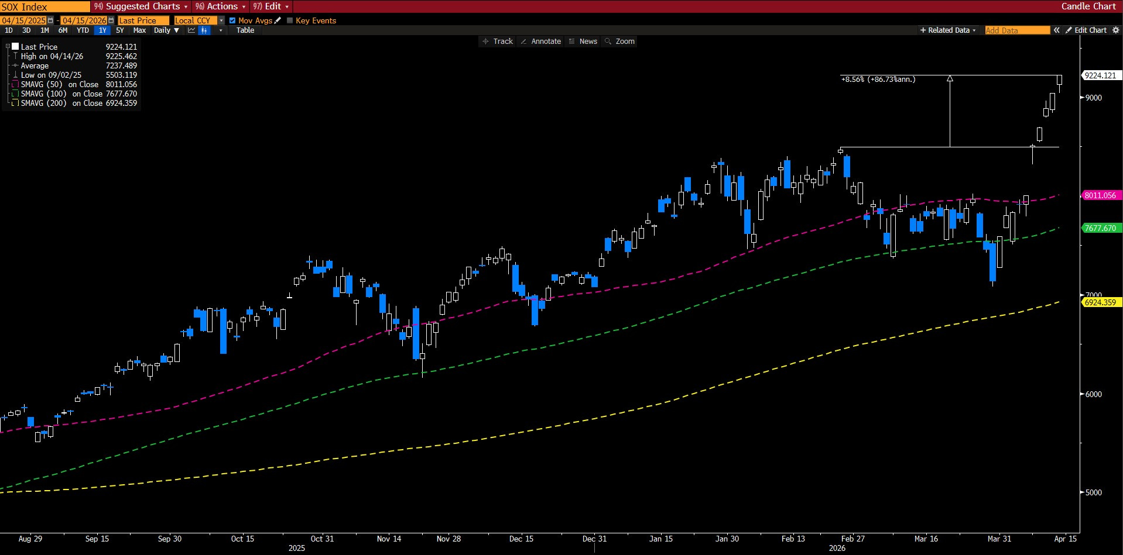Open the Related Data dropdown
Screen dimensions: 1123x555
point(947,30)
